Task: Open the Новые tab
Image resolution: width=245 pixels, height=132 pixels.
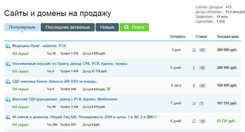Action: (107, 27)
